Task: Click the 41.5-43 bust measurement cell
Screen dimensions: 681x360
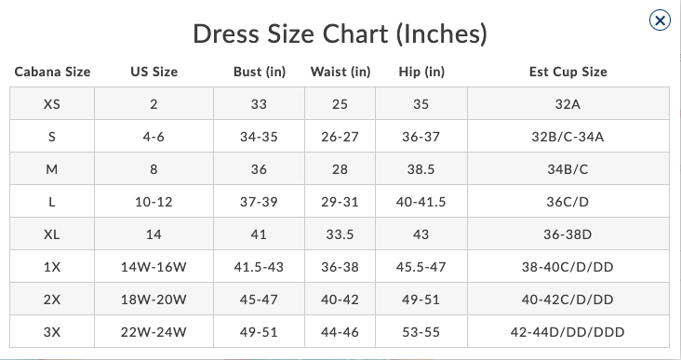Action: point(260,266)
